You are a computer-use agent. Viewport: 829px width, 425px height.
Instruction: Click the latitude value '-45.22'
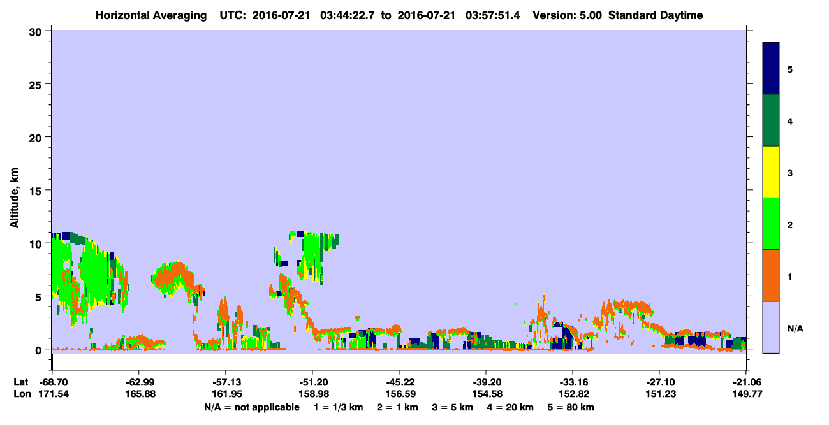399,382
